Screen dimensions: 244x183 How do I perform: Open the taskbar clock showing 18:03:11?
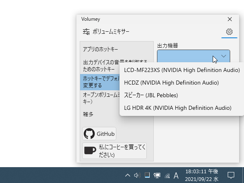(x=202, y=175)
